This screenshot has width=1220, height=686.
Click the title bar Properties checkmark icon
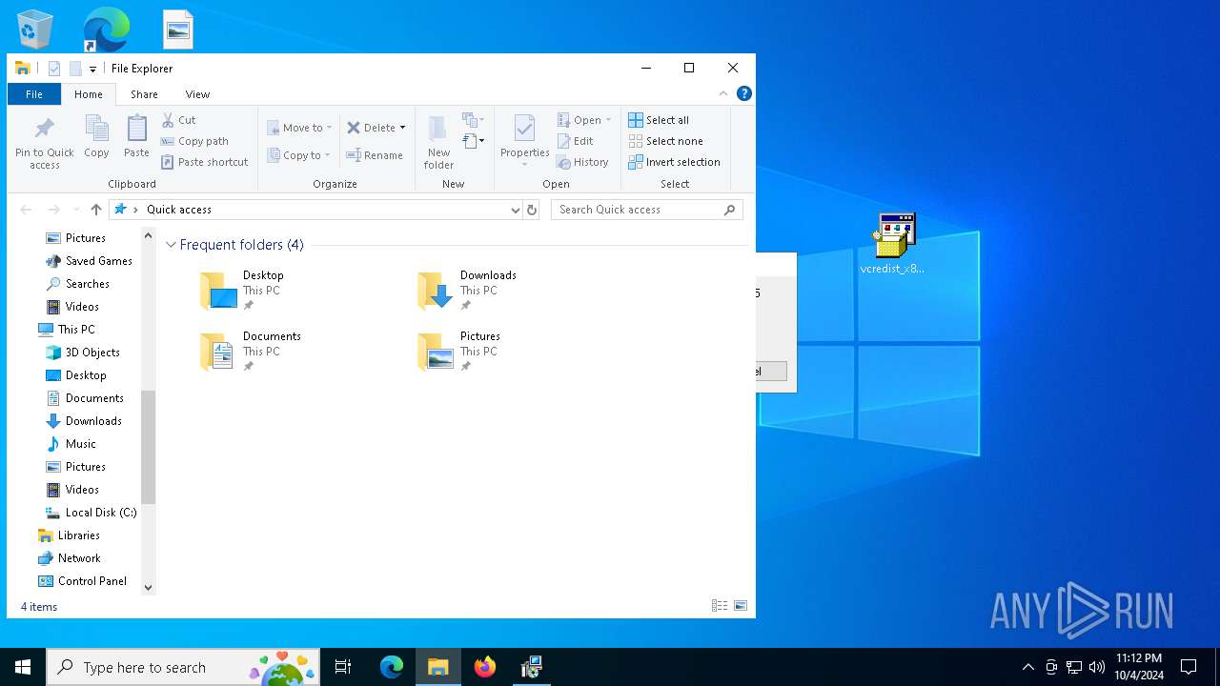54,69
